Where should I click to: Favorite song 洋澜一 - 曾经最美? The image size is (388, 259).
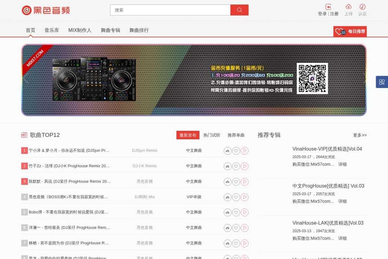[x=236, y=228]
